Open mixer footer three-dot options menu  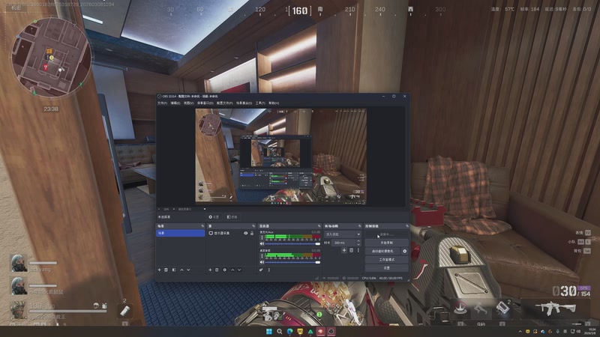(269, 270)
